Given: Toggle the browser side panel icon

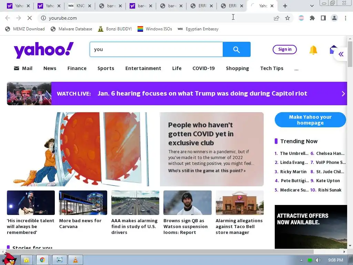Looking at the screenshot, I should 323,18.
